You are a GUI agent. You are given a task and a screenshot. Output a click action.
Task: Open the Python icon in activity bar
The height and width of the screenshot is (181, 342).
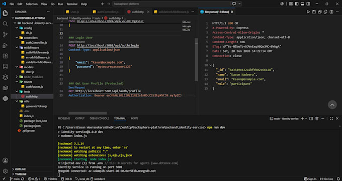tap(5, 99)
